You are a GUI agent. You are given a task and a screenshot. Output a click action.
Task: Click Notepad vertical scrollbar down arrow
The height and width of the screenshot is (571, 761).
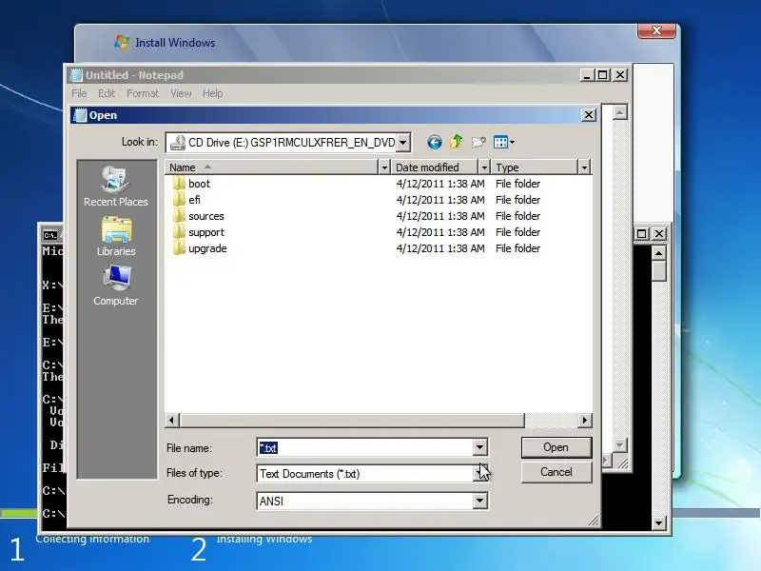(x=619, y=445)
